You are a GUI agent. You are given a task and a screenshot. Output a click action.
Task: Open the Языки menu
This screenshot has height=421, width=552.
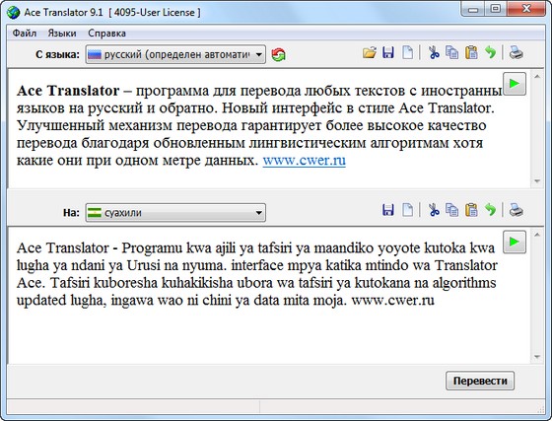coord(62,34)
